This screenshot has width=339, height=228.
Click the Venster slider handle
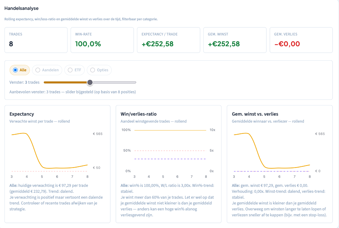(x=90, y=82)
